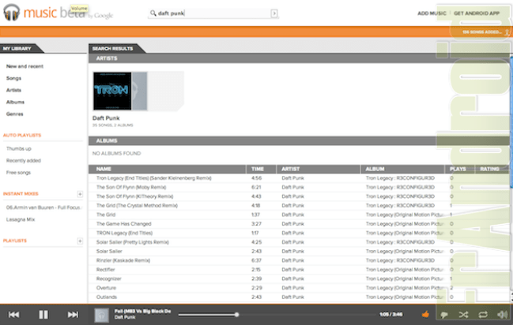
Task: Click now playing song title
Action: 142,312
